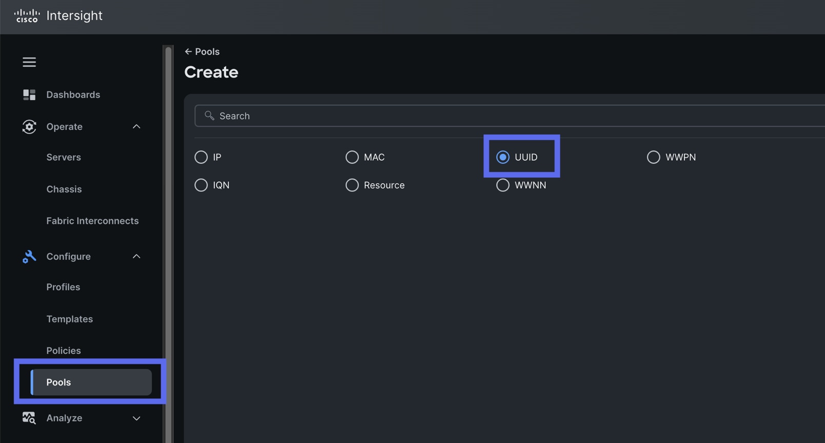Open Pools in the sidebar

[91, 382]
